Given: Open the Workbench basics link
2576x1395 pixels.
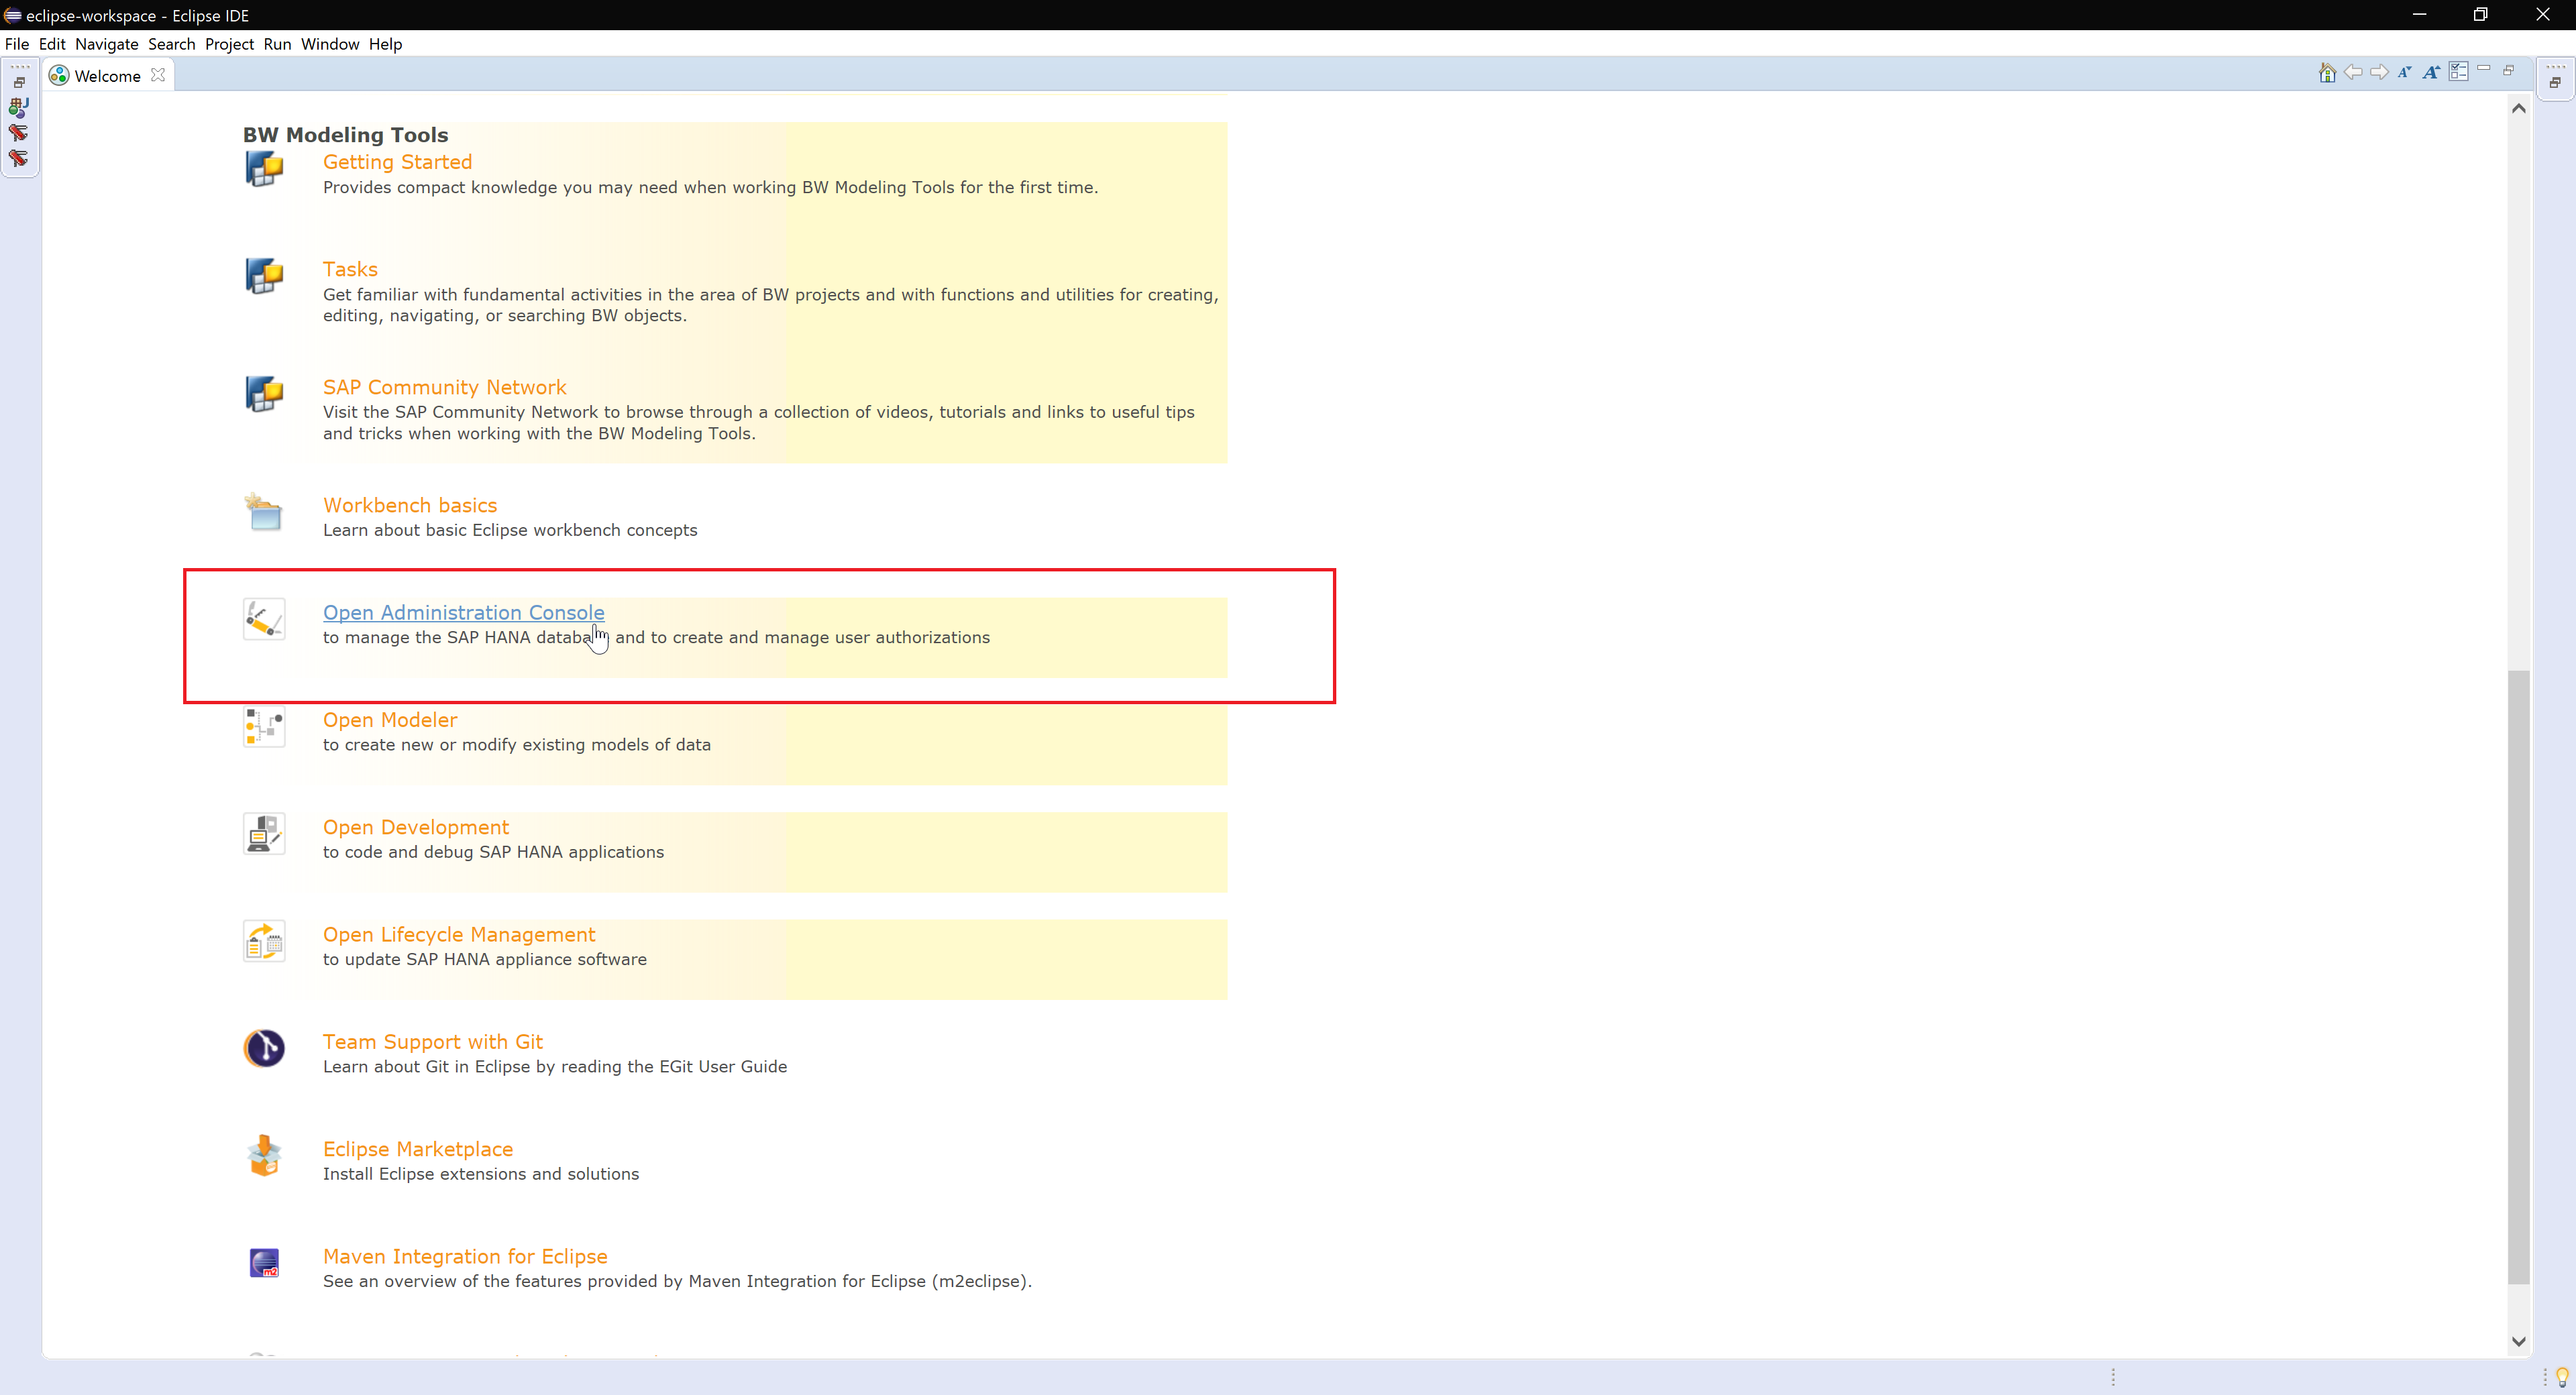Looking at the screenshot, I should pos(410,505).
